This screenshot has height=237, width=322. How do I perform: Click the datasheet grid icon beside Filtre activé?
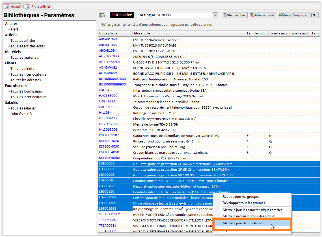102,15
